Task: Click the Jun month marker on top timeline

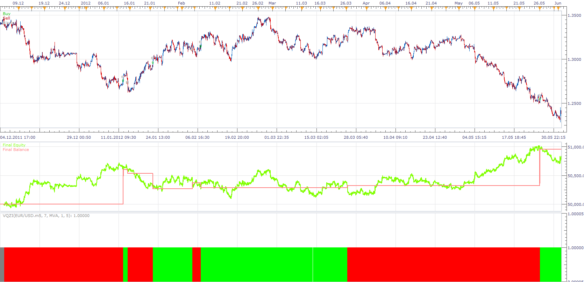Action: pos(558,3)
